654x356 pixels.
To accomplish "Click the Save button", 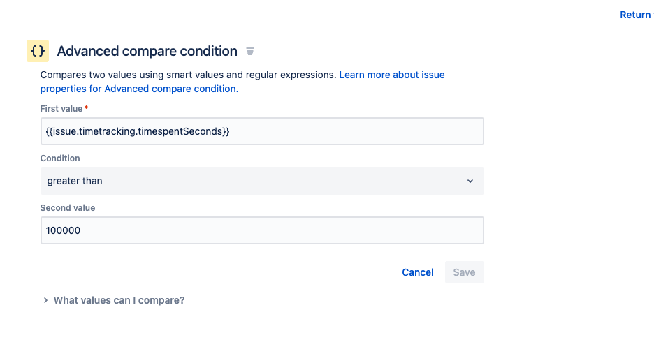I will pyautogui.click(x=464, y=272).
